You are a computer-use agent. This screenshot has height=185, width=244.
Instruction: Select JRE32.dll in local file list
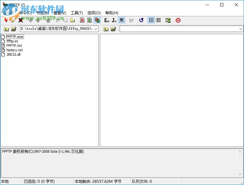(13, 54)
